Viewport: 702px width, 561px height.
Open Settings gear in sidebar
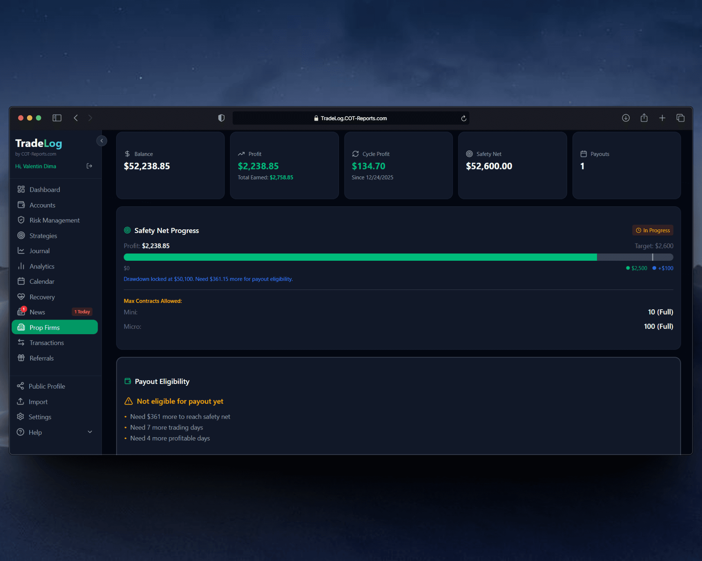click(20, 417)
